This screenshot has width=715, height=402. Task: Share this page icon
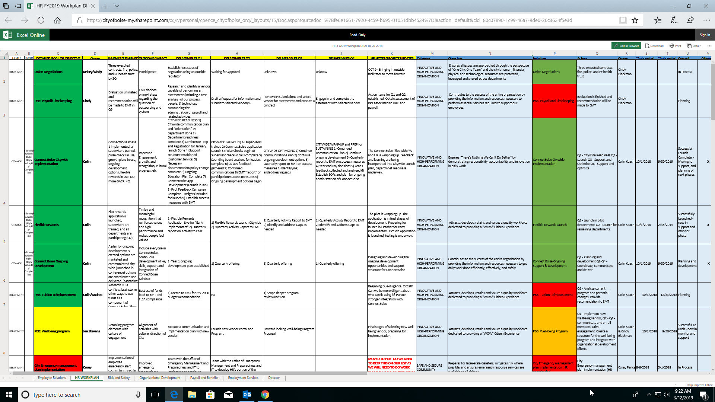690,20
